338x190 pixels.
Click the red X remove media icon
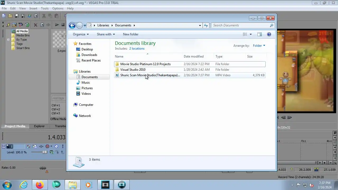(35, 25)
